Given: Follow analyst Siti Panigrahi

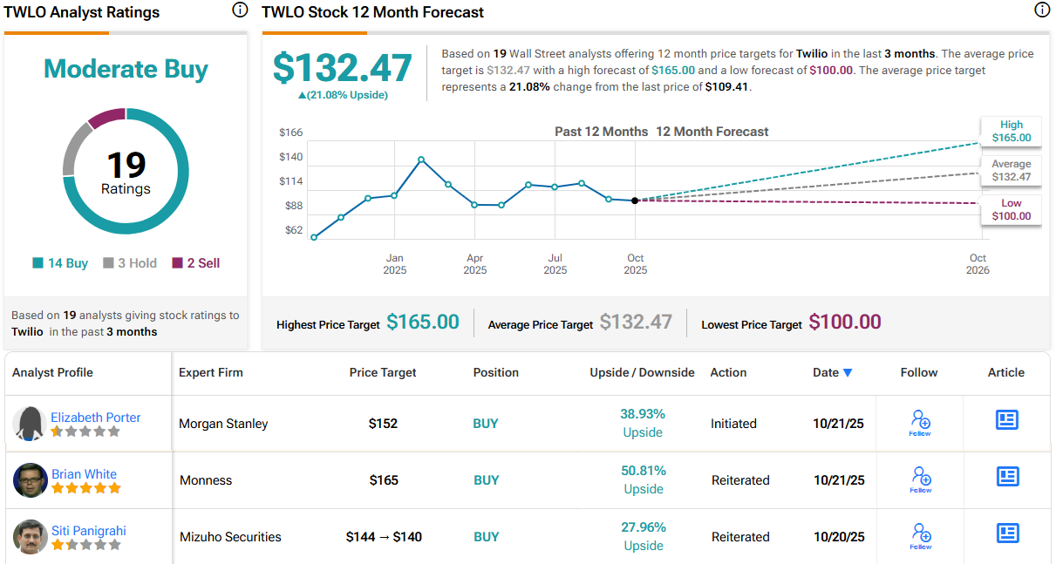Looking at the screenshot, I should point(920,536).
